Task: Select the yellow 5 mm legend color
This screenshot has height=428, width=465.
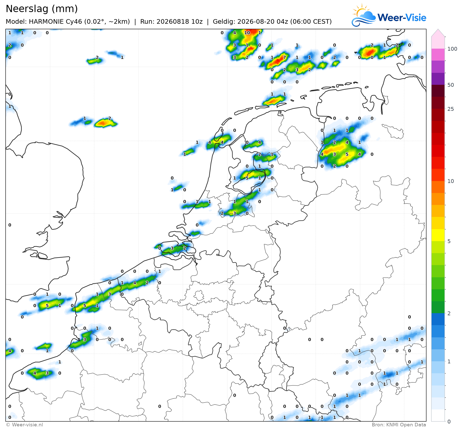Action: click(x=438, y=235)
